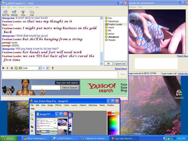Click chat log scrollbar up arrow

tap(101, 18)
